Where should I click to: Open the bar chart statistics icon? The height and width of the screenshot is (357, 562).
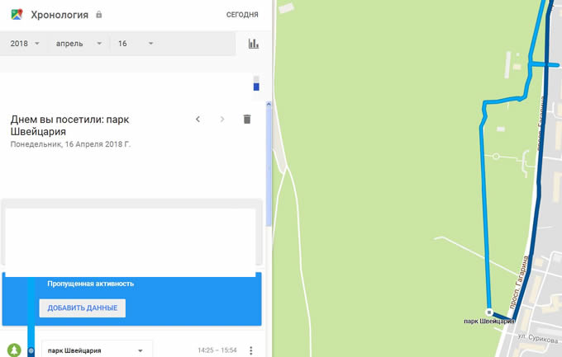click(x=254, y=44)
